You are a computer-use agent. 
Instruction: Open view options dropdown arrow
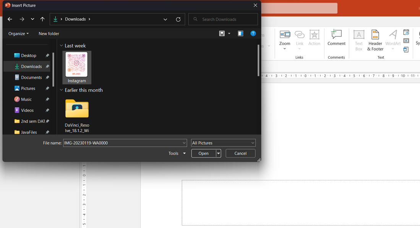[229, 34]
